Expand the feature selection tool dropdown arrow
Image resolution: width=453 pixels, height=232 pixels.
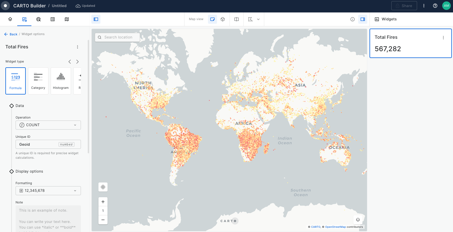click(x=258, y=19)
